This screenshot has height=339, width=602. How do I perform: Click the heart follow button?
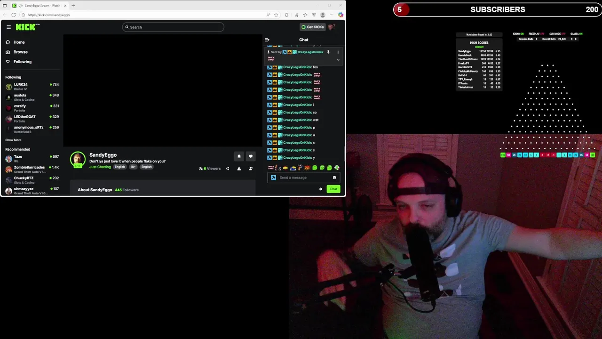251,156
